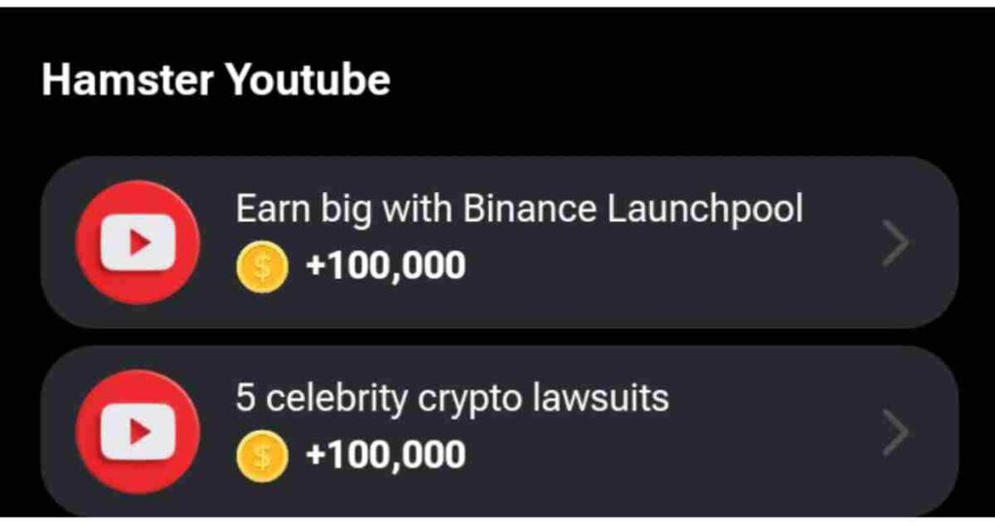Click the dollar sign on the second card's coin
The height and width of the screenshot is (522, 995).
pos(262,455)
